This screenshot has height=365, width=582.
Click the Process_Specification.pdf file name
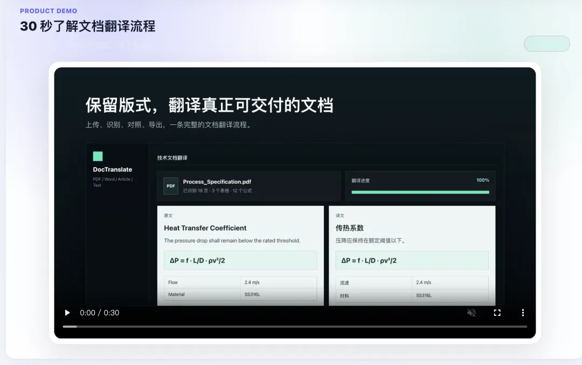coord(217,182)
